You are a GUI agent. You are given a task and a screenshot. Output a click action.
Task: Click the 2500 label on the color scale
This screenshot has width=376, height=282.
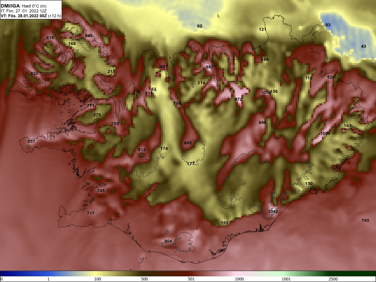click(x=333, y=279)
